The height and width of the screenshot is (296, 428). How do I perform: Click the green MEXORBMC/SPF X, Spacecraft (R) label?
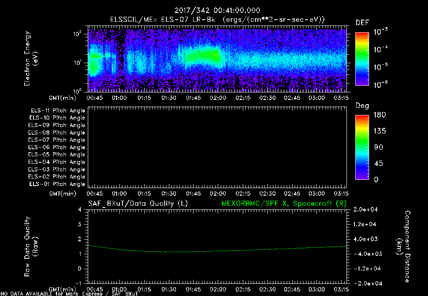pyautogui.click(x=284, y=204)
